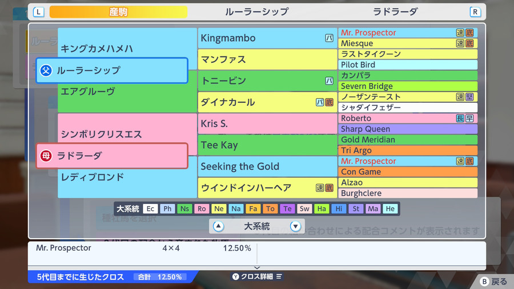Screen dimensions: 514x289
Task: Select the Sw lineage swatch
Action: (x=304, y=208)
